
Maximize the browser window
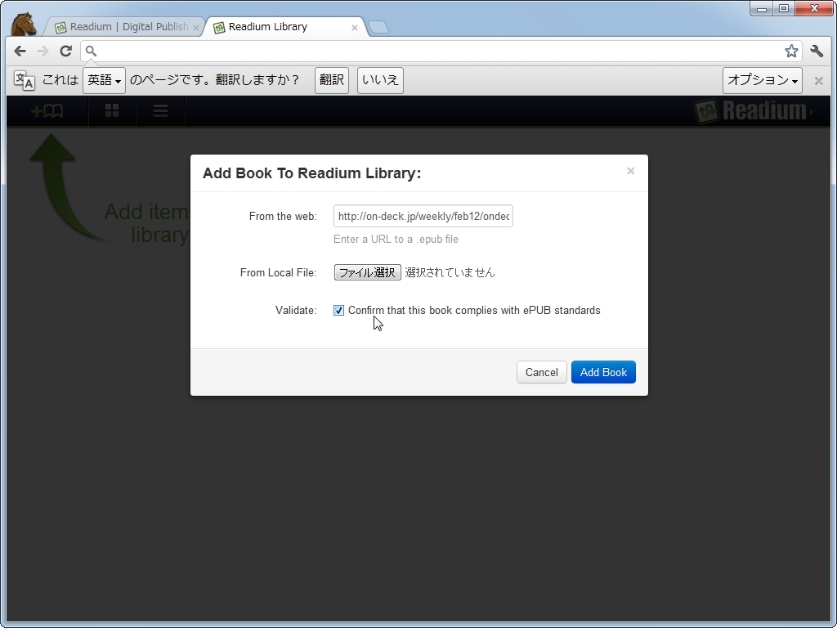coord(784,8)
